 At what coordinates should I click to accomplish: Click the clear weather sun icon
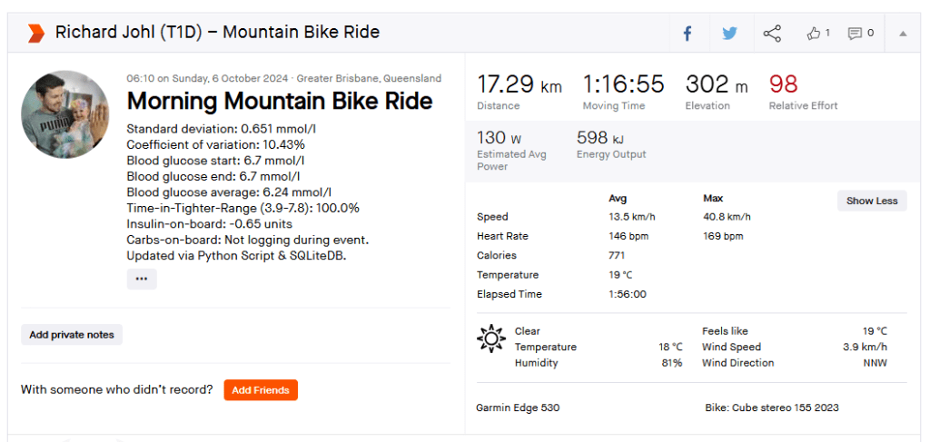[490, 339]
